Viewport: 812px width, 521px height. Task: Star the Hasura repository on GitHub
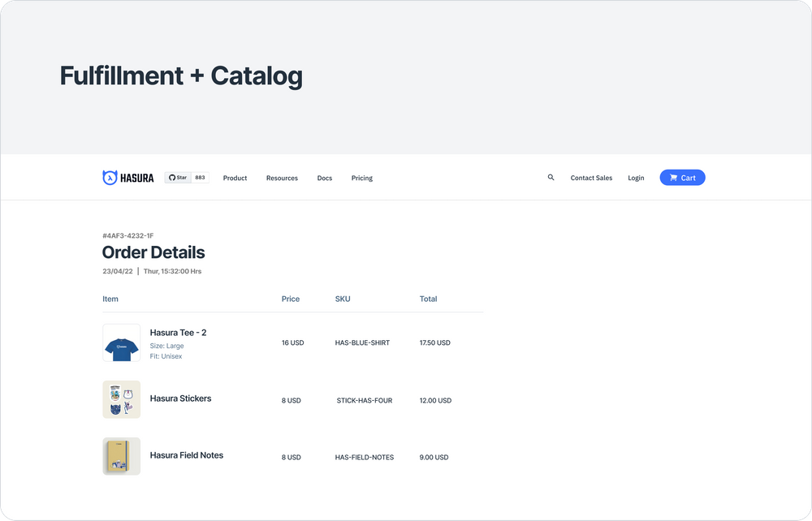click(180, 177)
